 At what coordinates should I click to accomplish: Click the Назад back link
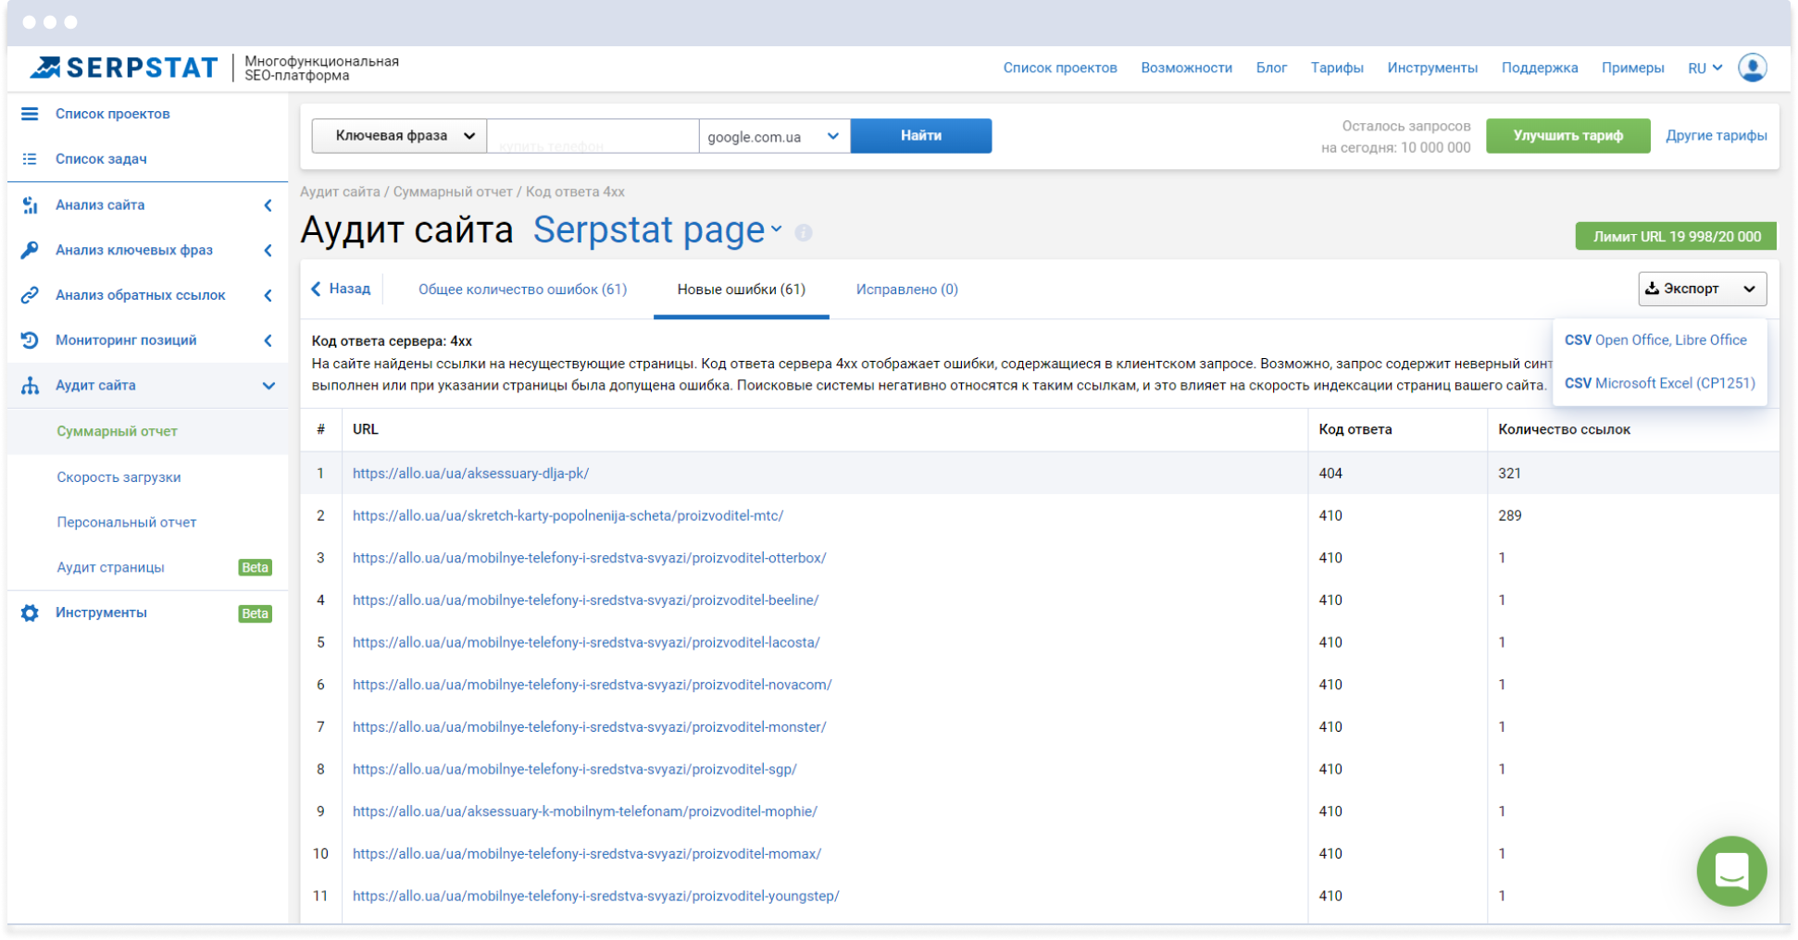341,289
